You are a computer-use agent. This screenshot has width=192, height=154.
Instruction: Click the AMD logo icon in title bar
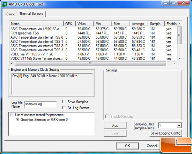[x=5, y=4]
